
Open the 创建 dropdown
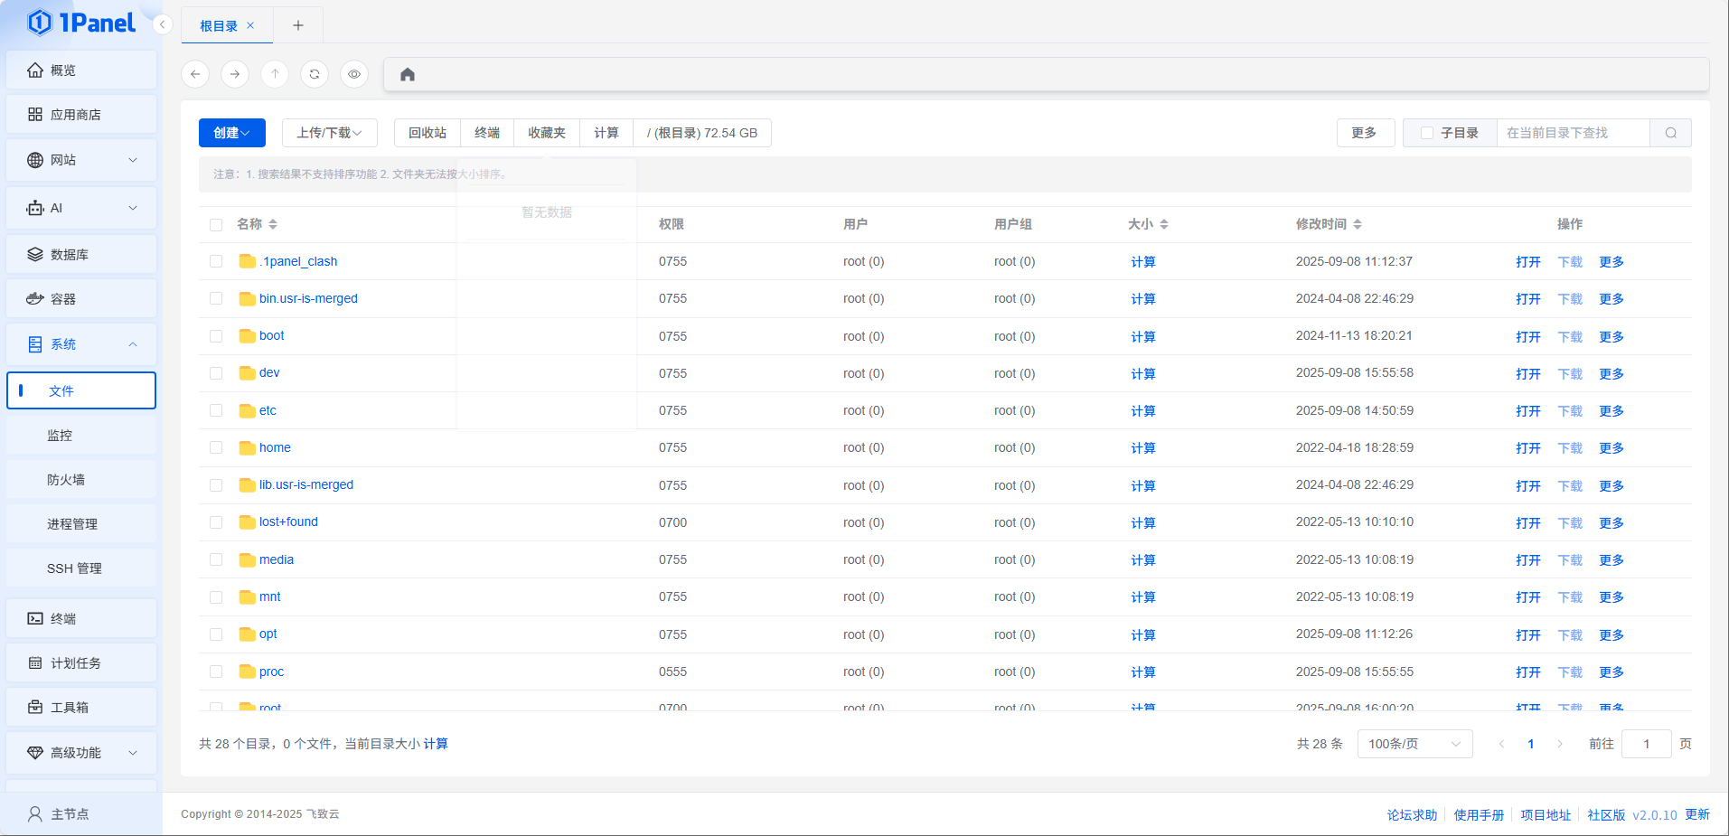coord(231,133)
